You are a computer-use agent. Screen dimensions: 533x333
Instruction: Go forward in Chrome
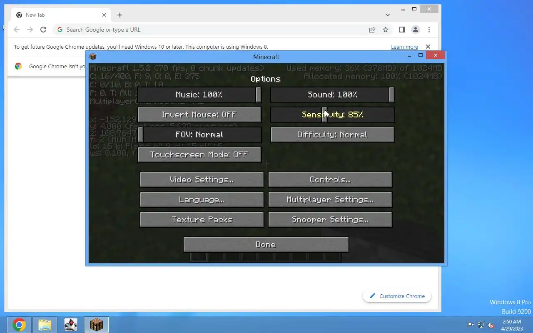coord(30,30)
